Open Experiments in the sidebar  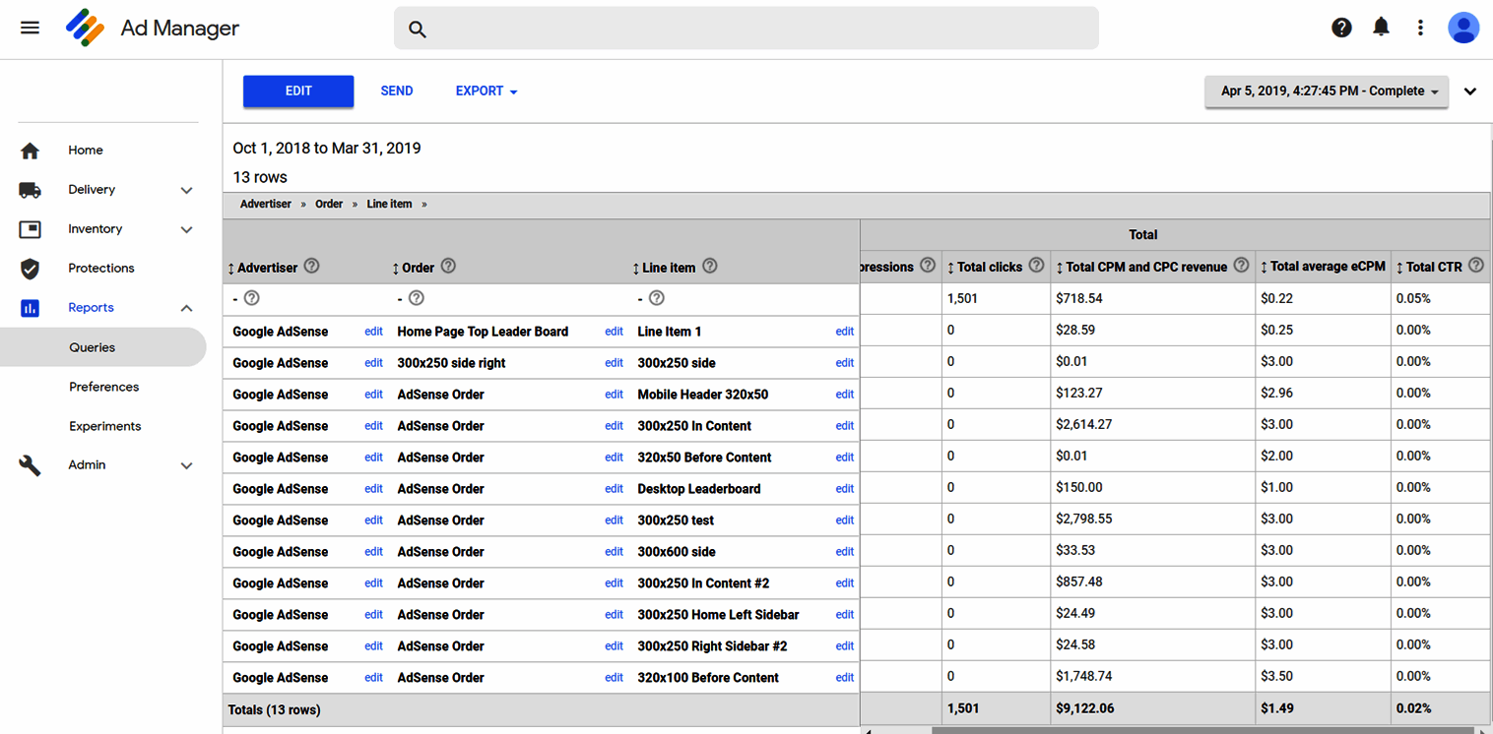pyautogui.click(x=104, y=426)
